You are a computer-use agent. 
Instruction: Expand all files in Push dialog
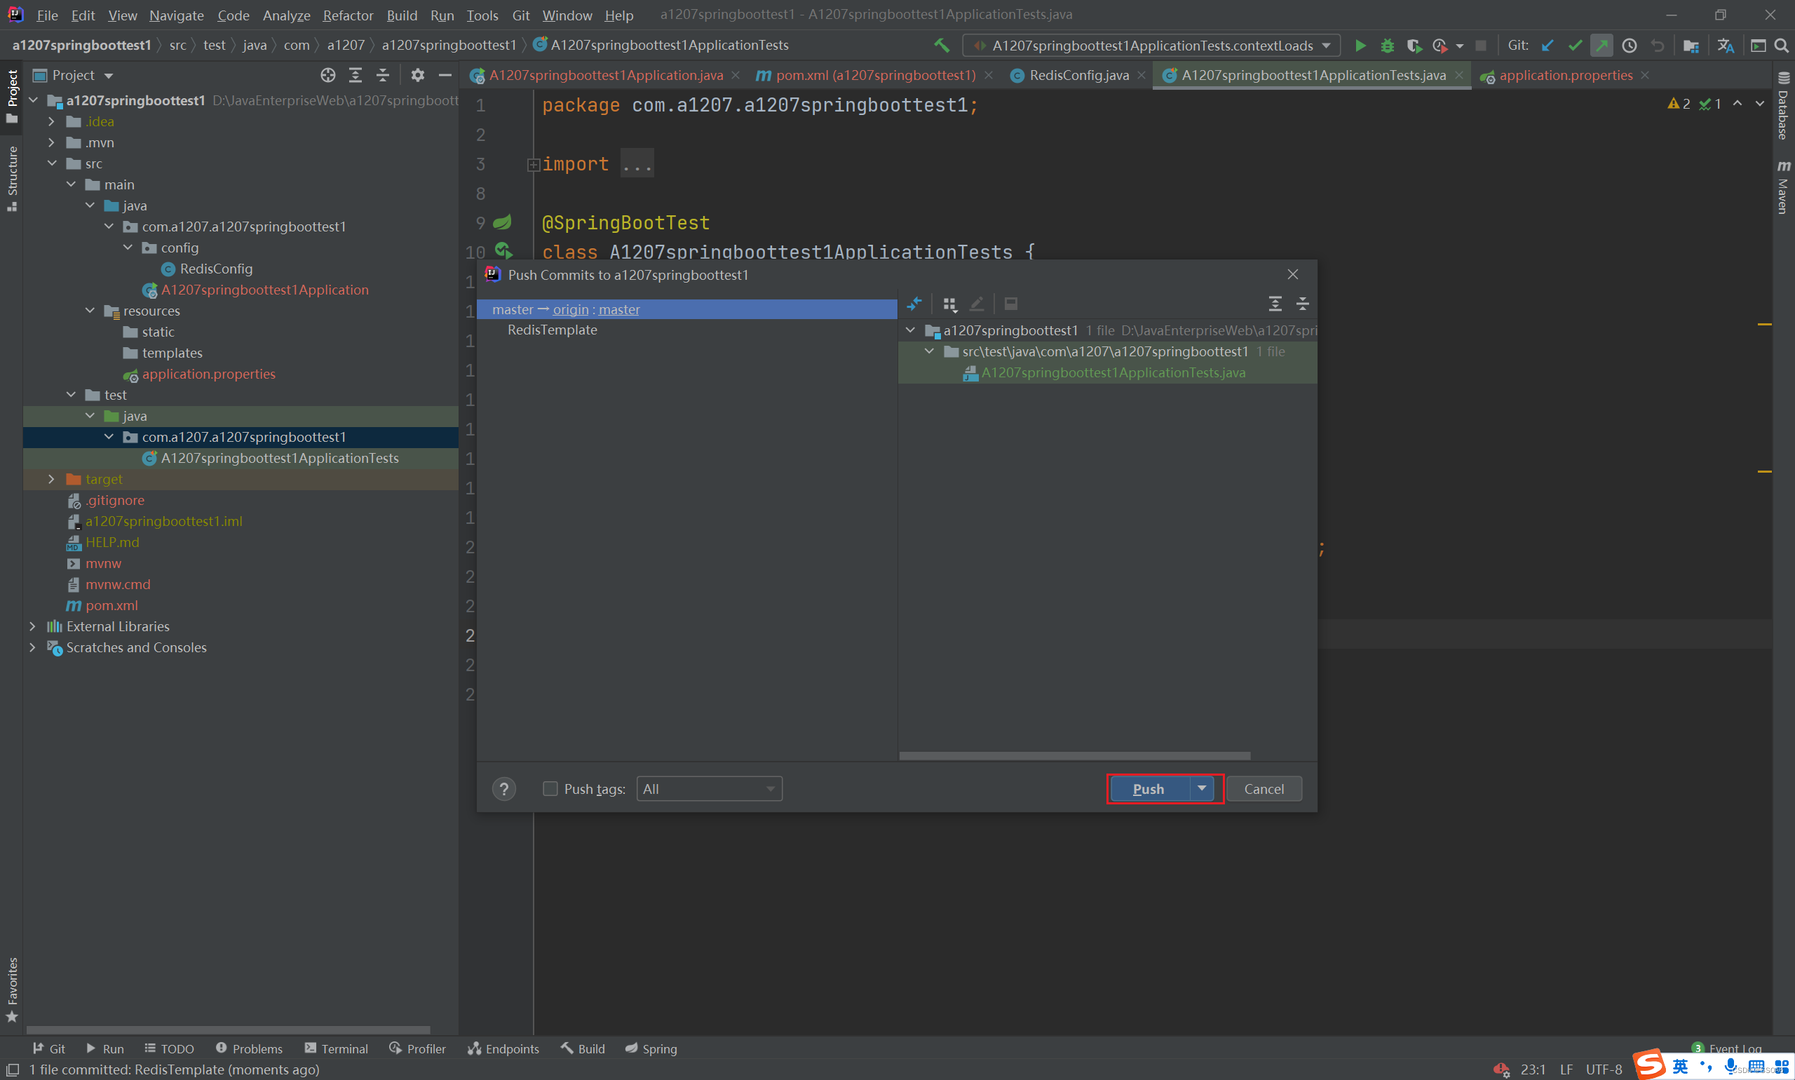1275,304
